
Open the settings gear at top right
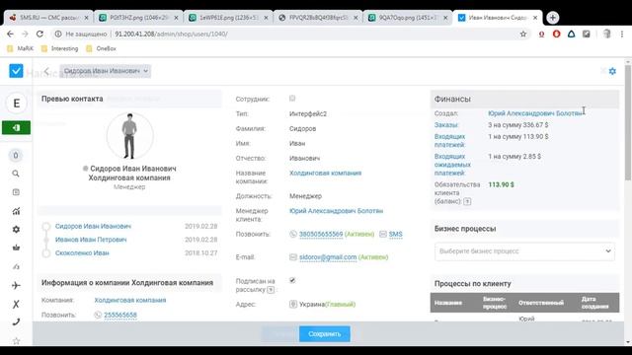click(x=612, y=71)
